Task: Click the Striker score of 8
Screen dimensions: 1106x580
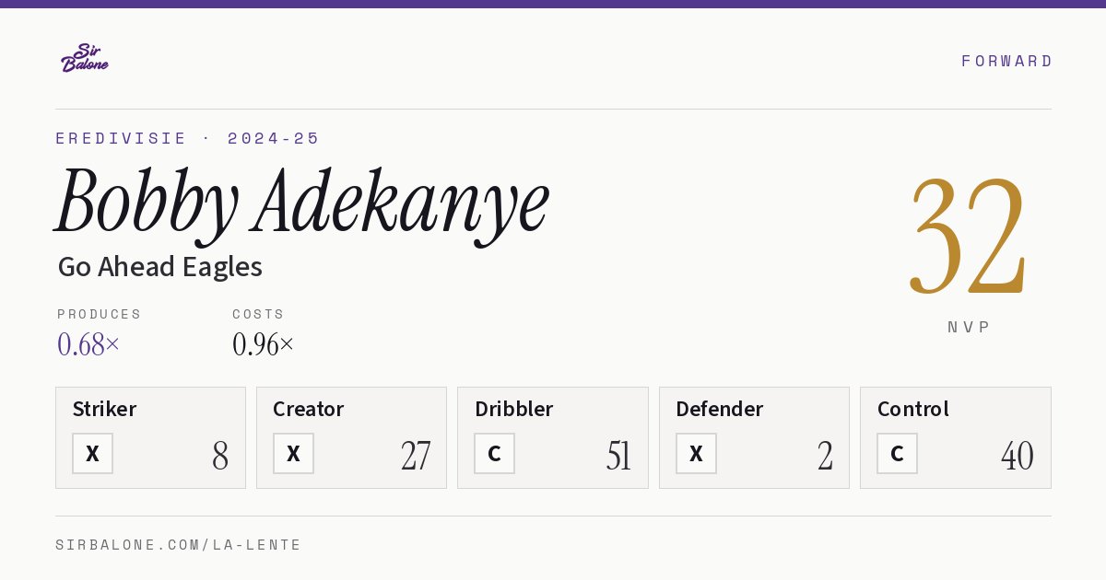Action: point(220,456)
